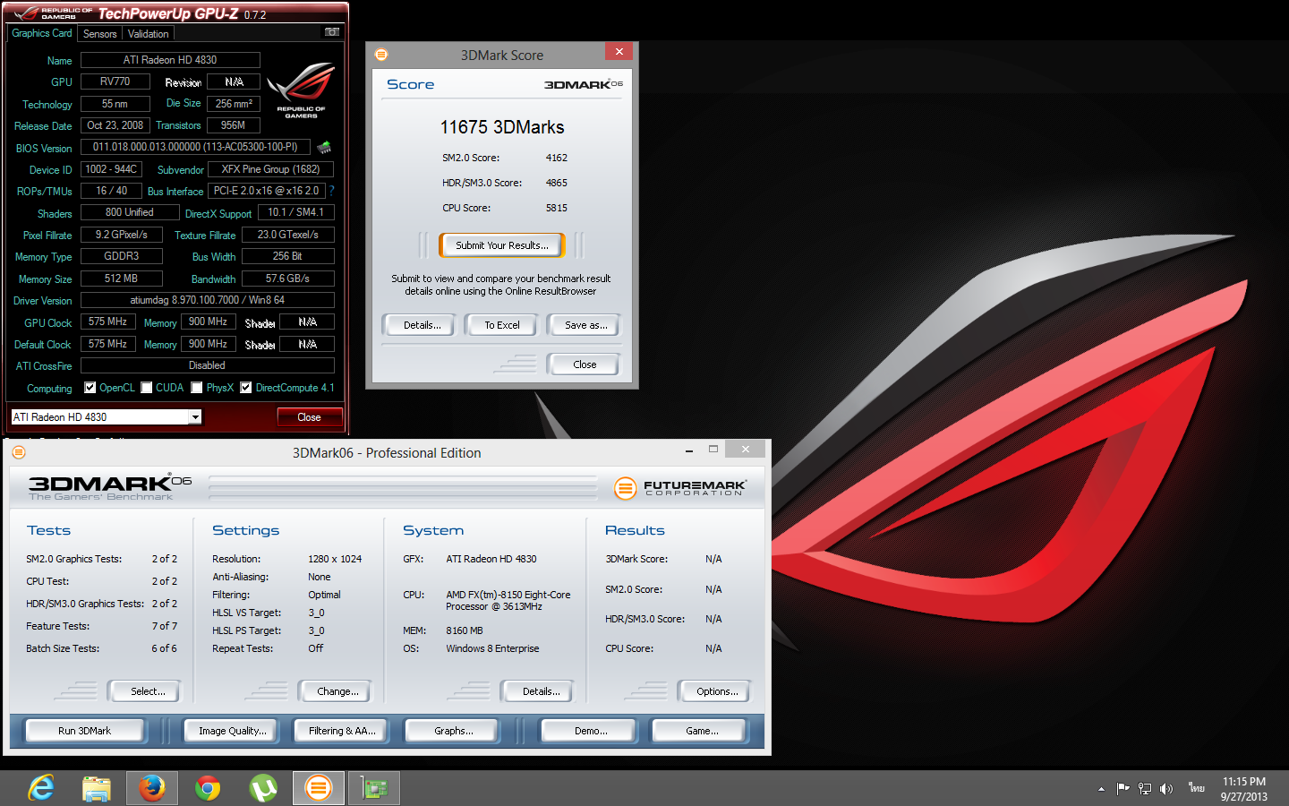Open Filtering & AA settings
1289x806 pixels.
[x=342, y=731]
